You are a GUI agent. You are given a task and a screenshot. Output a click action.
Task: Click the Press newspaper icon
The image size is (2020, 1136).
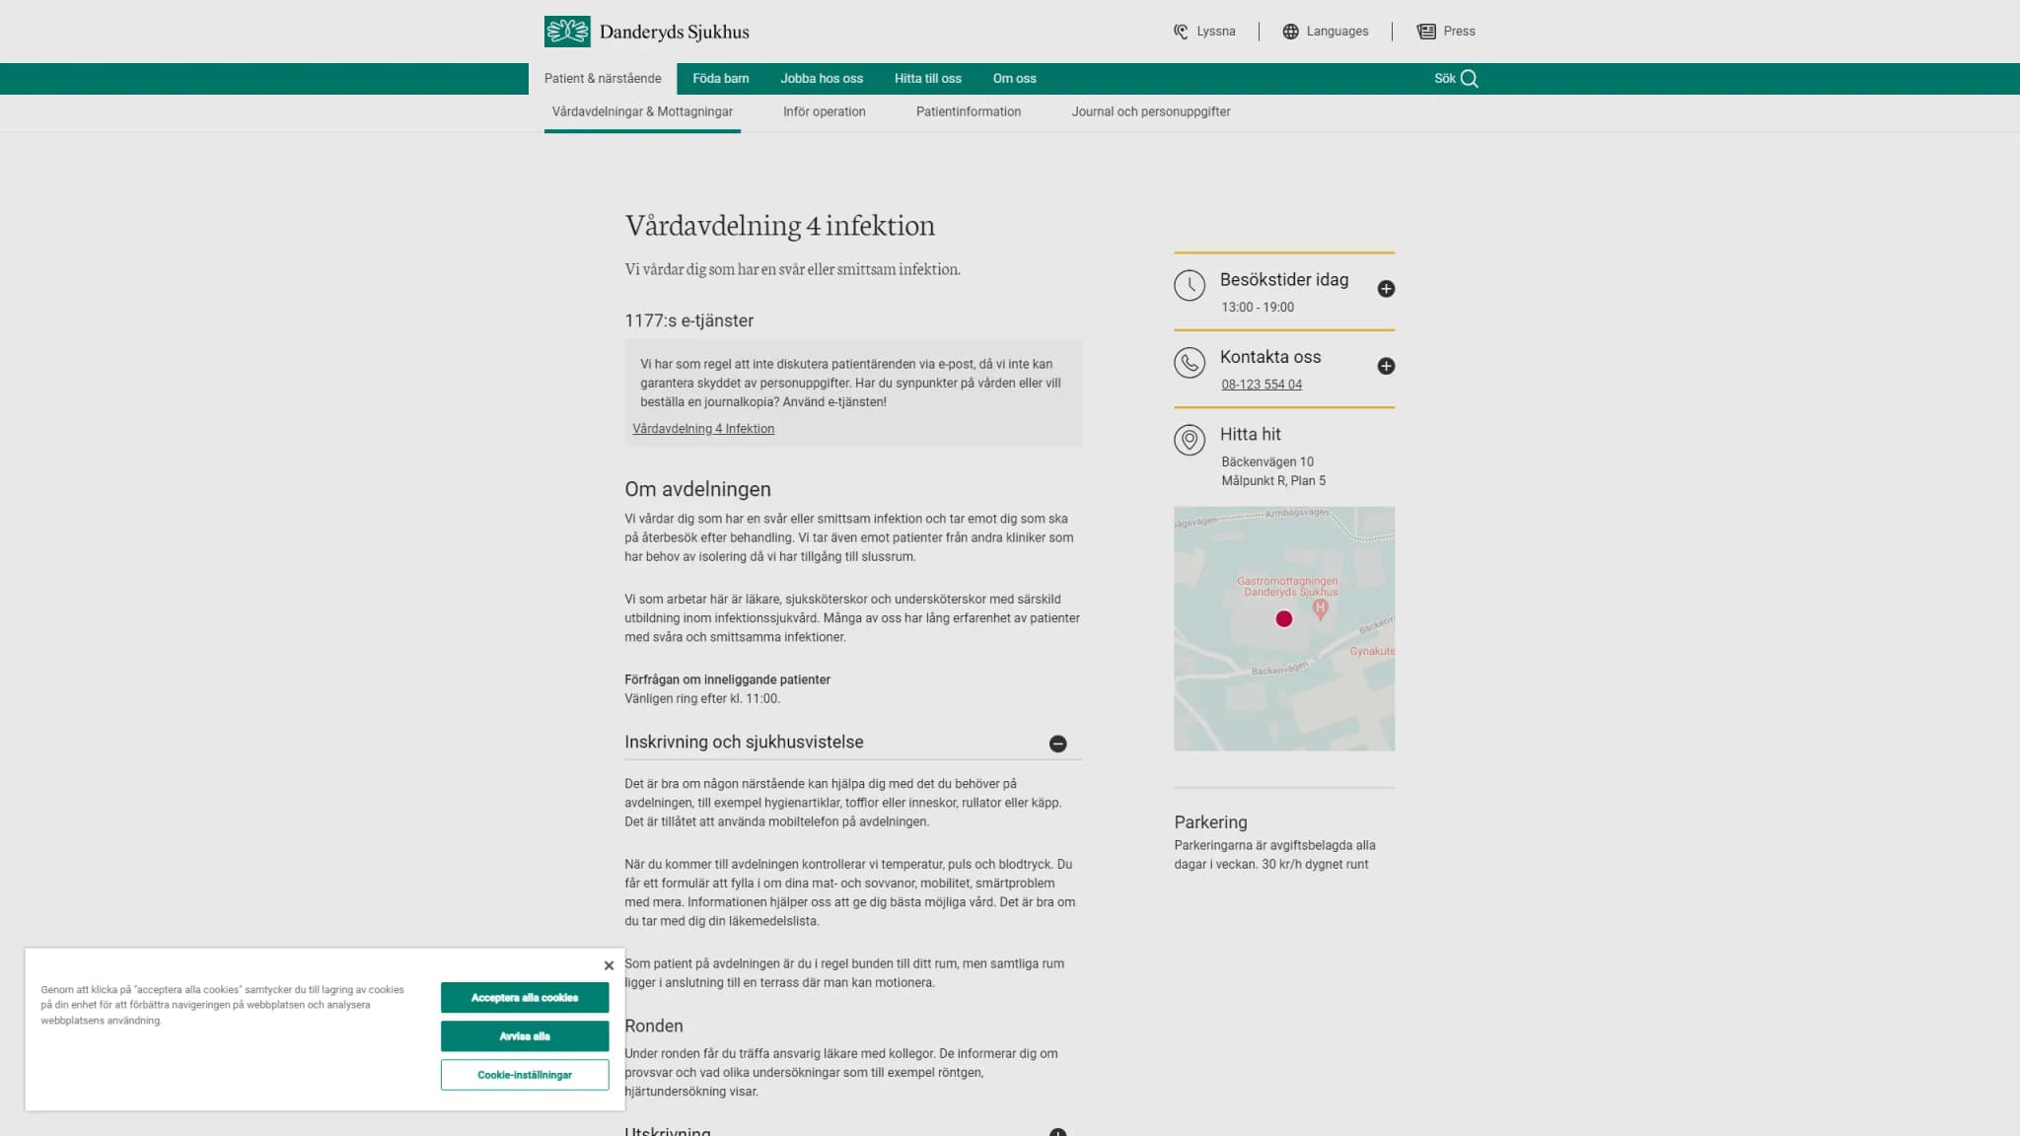pos(1426,32)
